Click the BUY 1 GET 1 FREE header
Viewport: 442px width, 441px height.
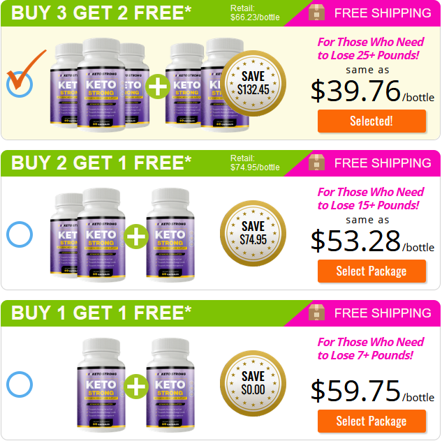(101, 313)
